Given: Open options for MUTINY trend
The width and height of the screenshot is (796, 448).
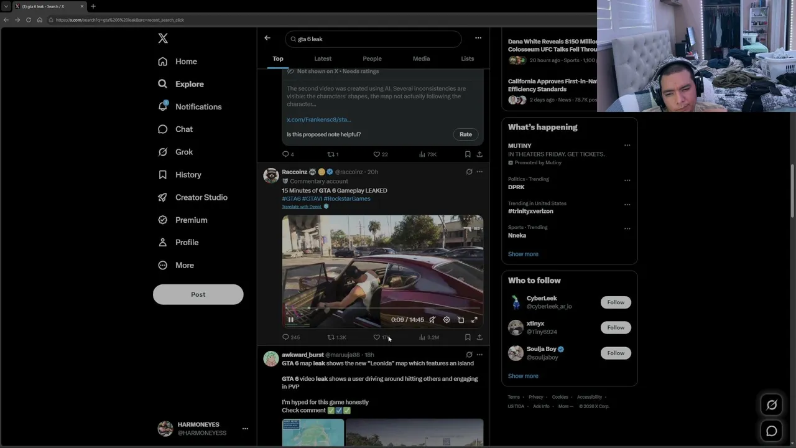Looking at the screenshot, I should point(627,146).
